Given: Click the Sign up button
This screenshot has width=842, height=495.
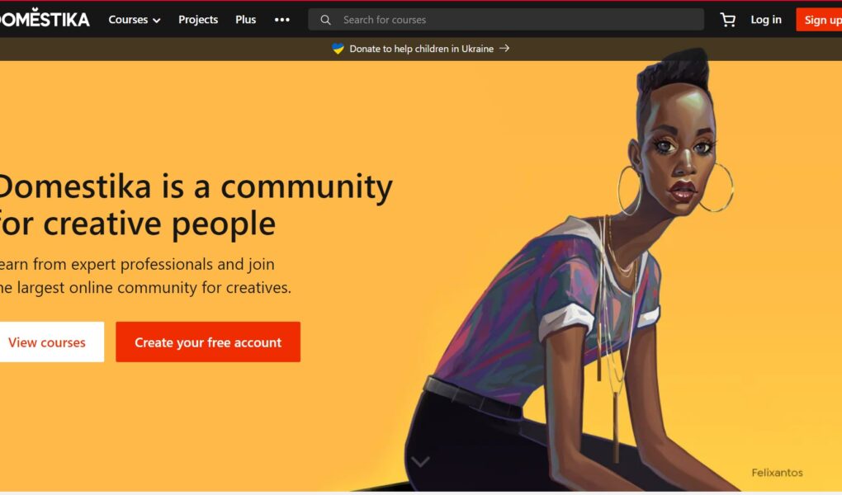Looking at the screenshot, I should 820,20.
